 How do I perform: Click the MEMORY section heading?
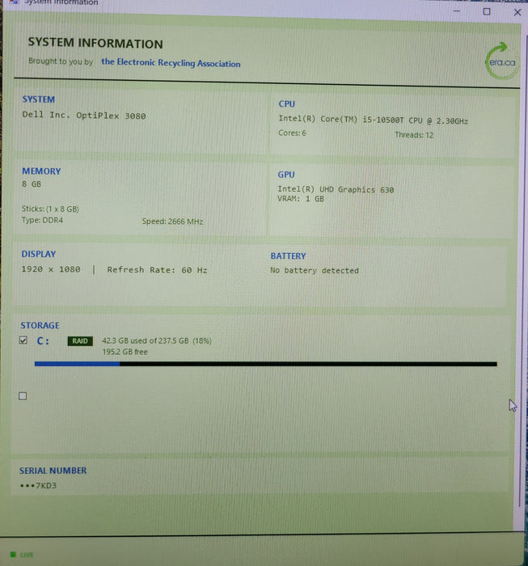pyautogui.click(x=41, y=171)
